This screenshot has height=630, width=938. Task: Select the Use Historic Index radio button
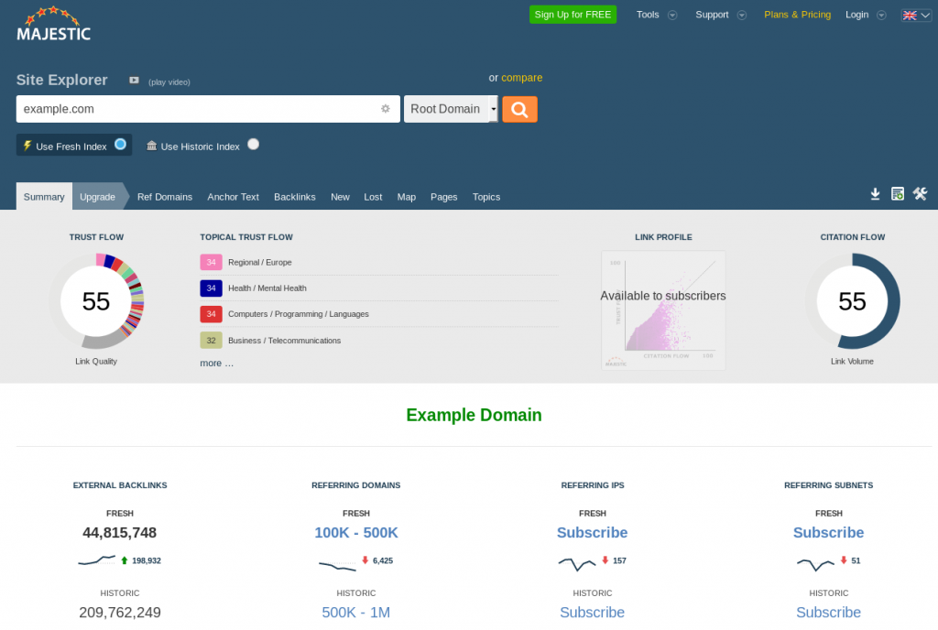pyautogui.click(x=254, y=144)
